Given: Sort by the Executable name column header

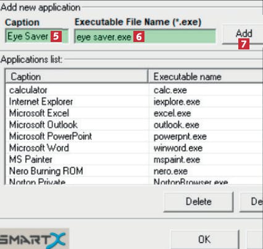Looking at the screenshot, I should [x=206, y=77].
